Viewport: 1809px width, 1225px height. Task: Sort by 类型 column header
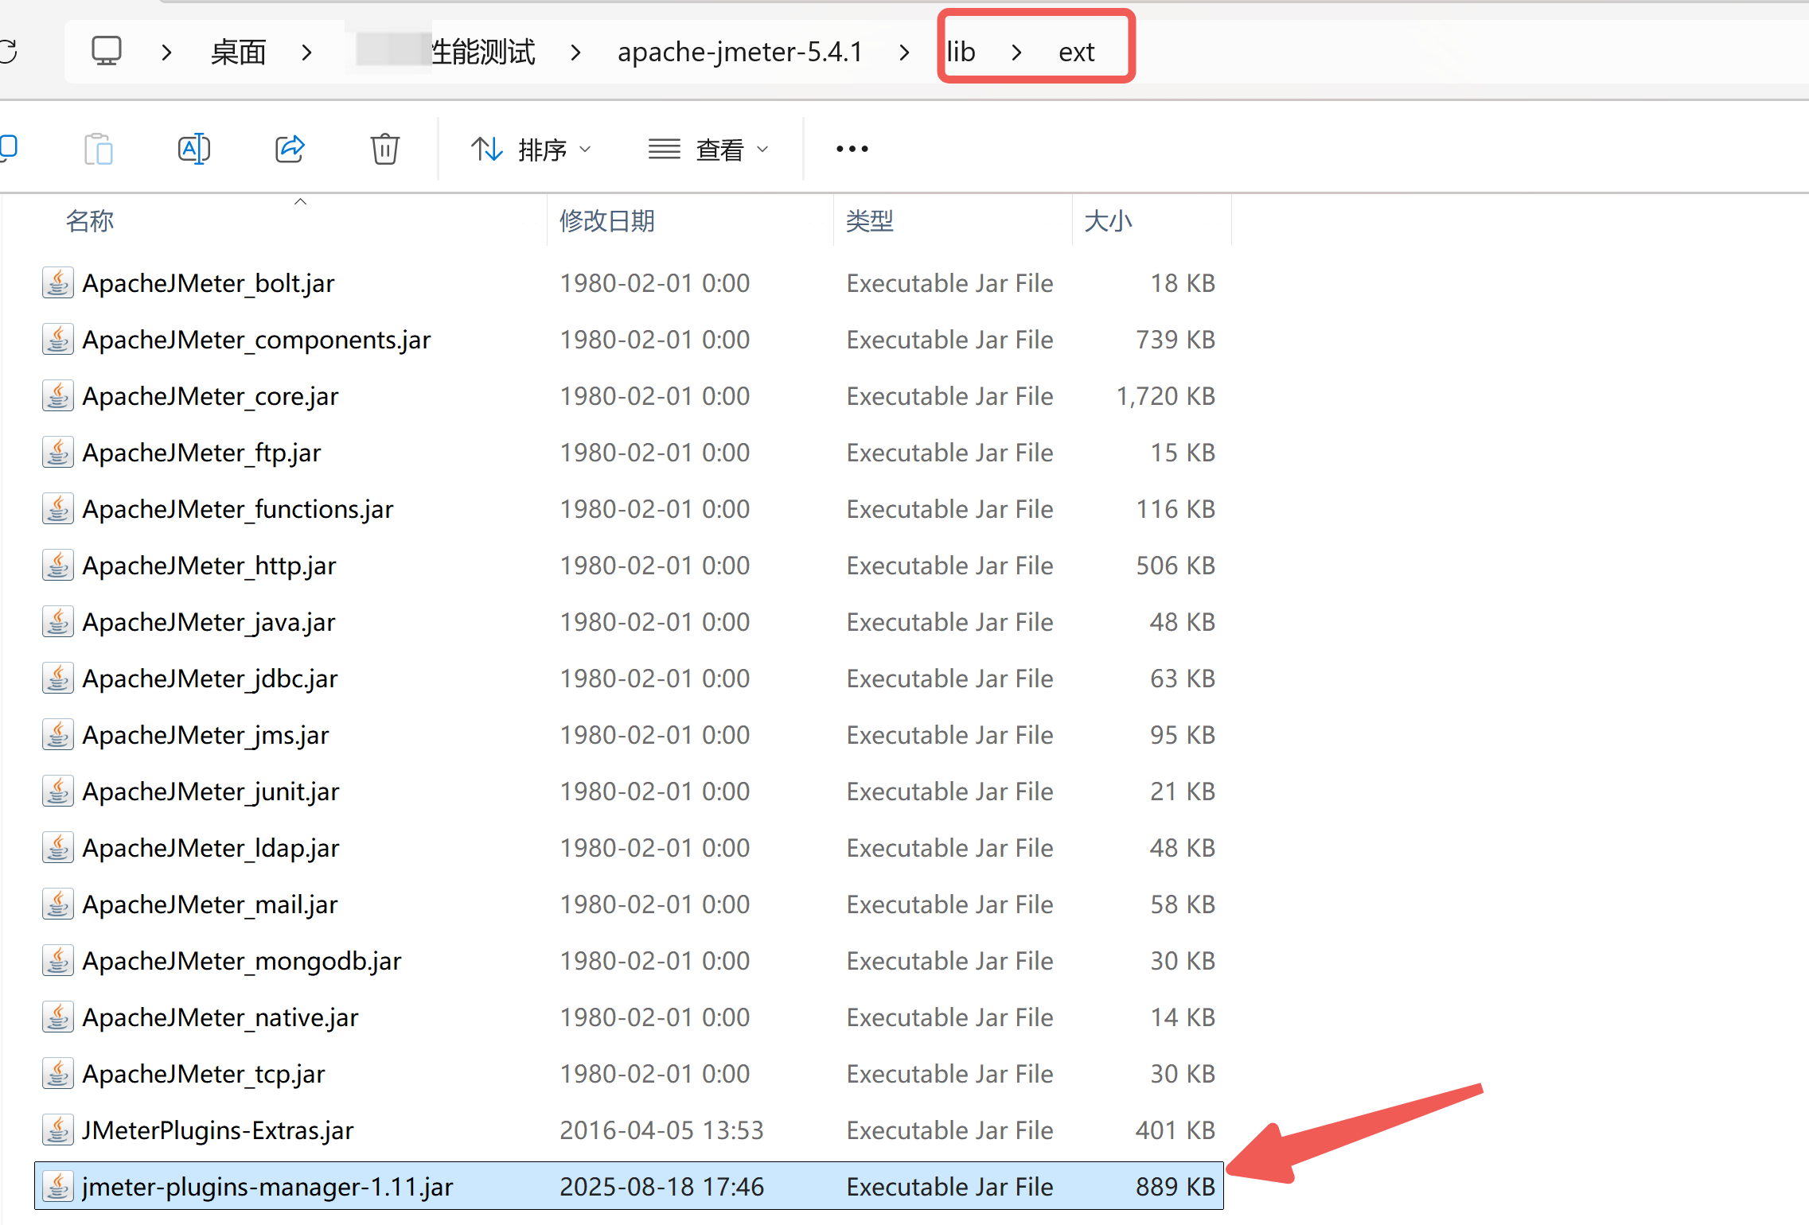pos(870,220)
